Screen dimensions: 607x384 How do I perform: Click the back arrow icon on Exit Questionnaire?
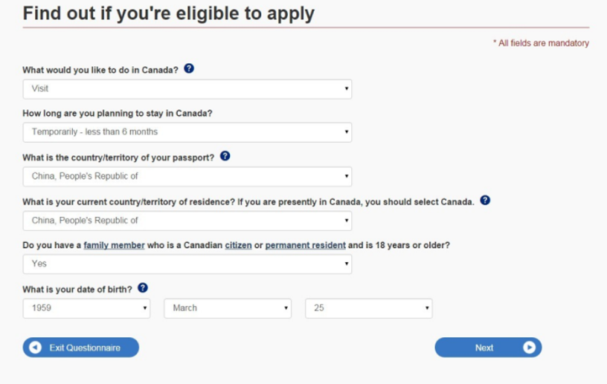point(35,348)
